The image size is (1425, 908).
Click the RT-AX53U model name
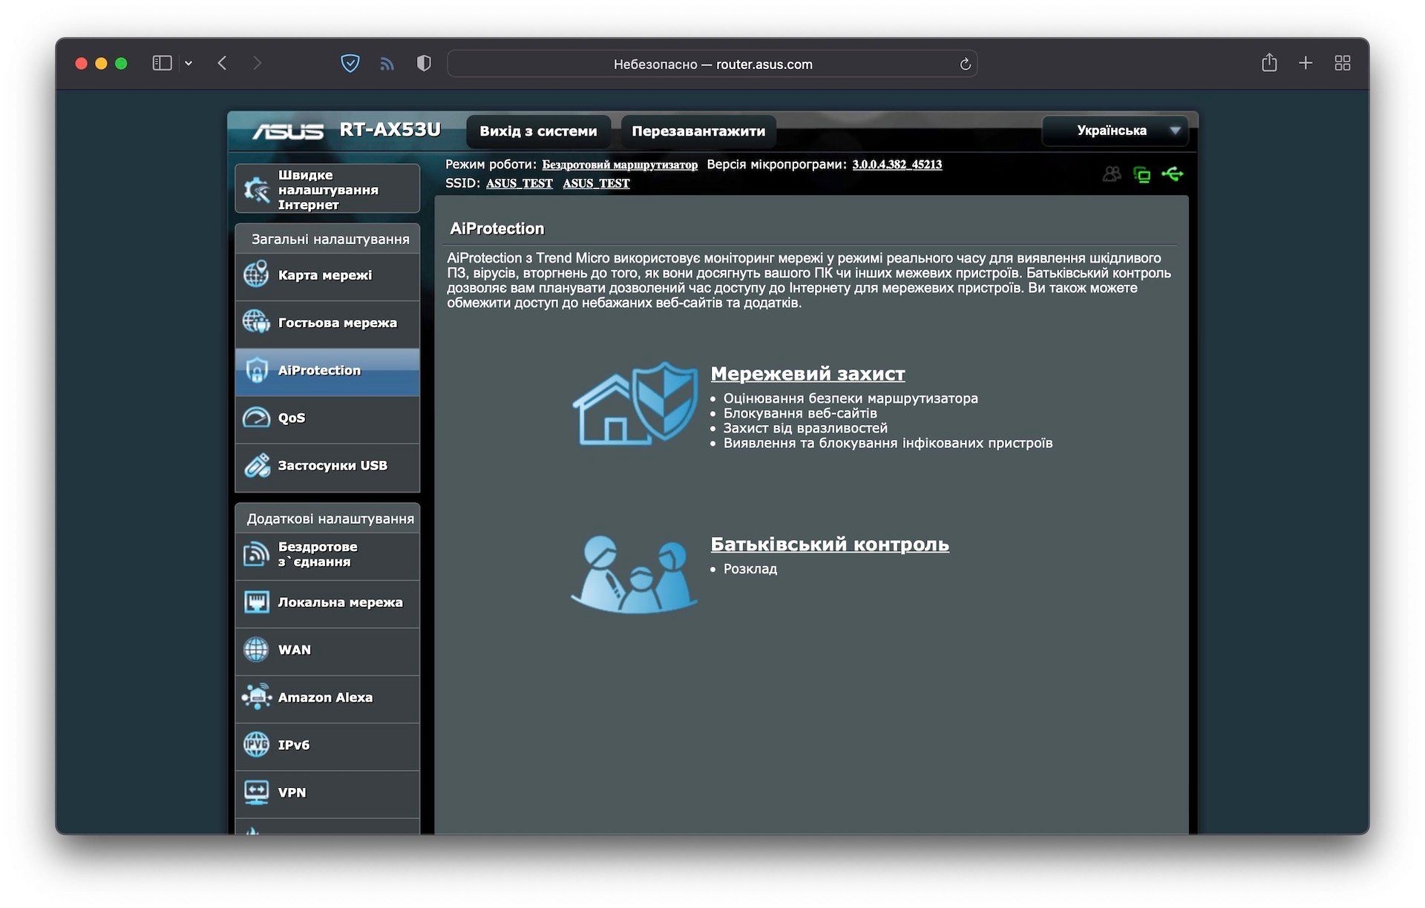point(390,130)
